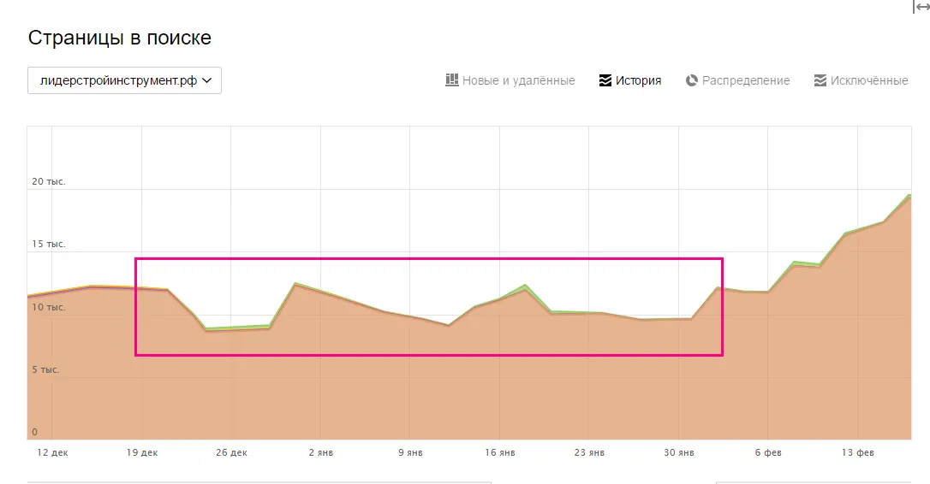Click the 16 янв date axis label
Image resolution: width=930 pixels, height=484 pixels.
click(x=500, y=452)
